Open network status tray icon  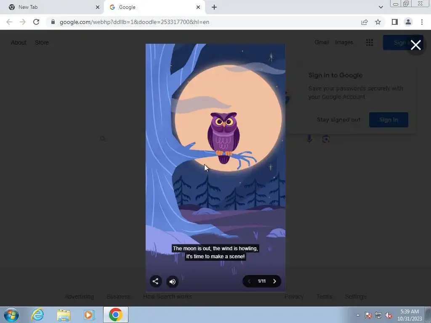pyautogui.click(x=378, y=315)
